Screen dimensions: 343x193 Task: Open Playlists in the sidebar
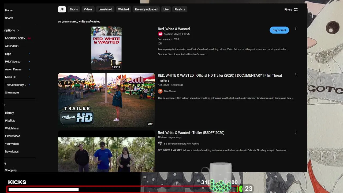point(10,121)
